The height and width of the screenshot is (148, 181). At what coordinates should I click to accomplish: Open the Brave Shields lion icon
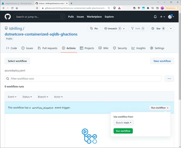[x=114, y=8]
